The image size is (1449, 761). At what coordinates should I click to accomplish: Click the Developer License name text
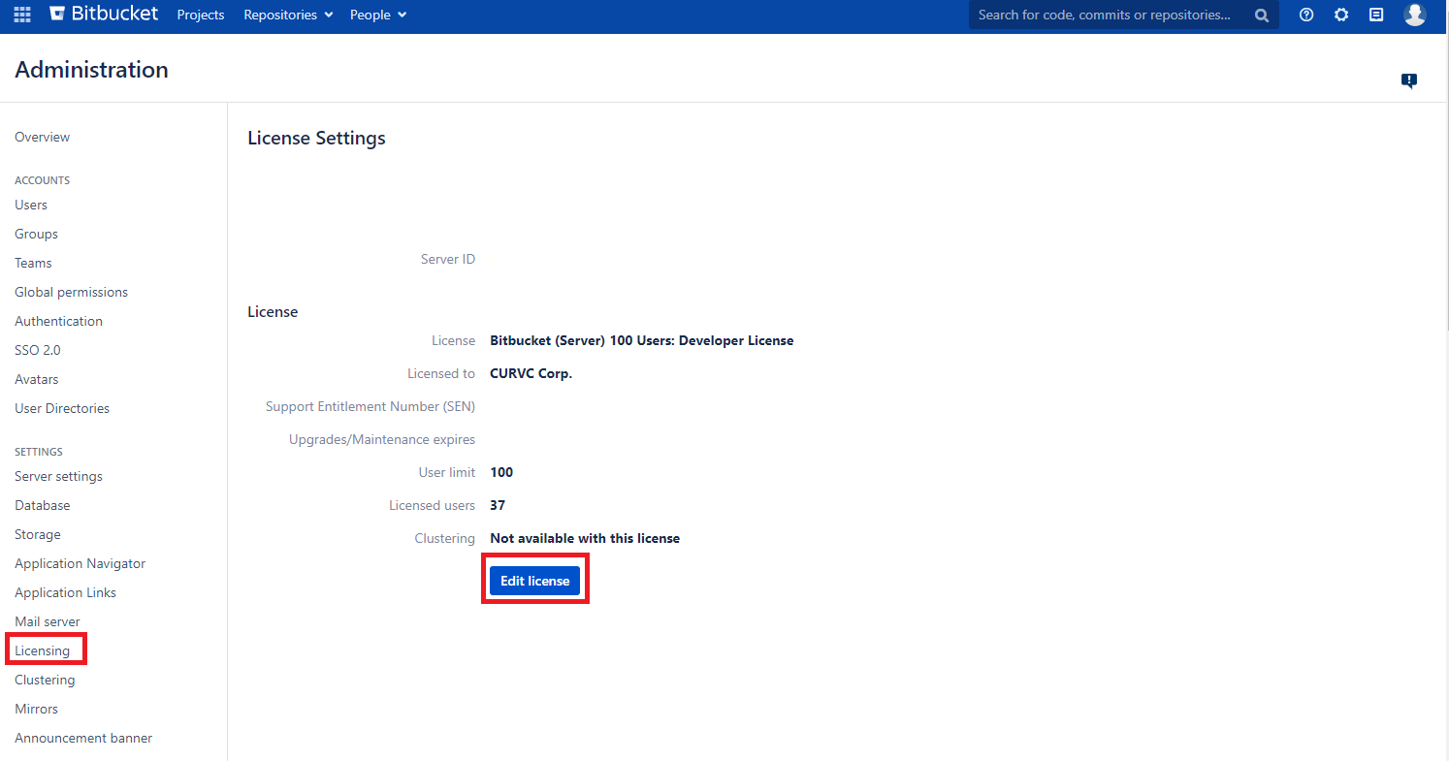click(x=642, y=340)
